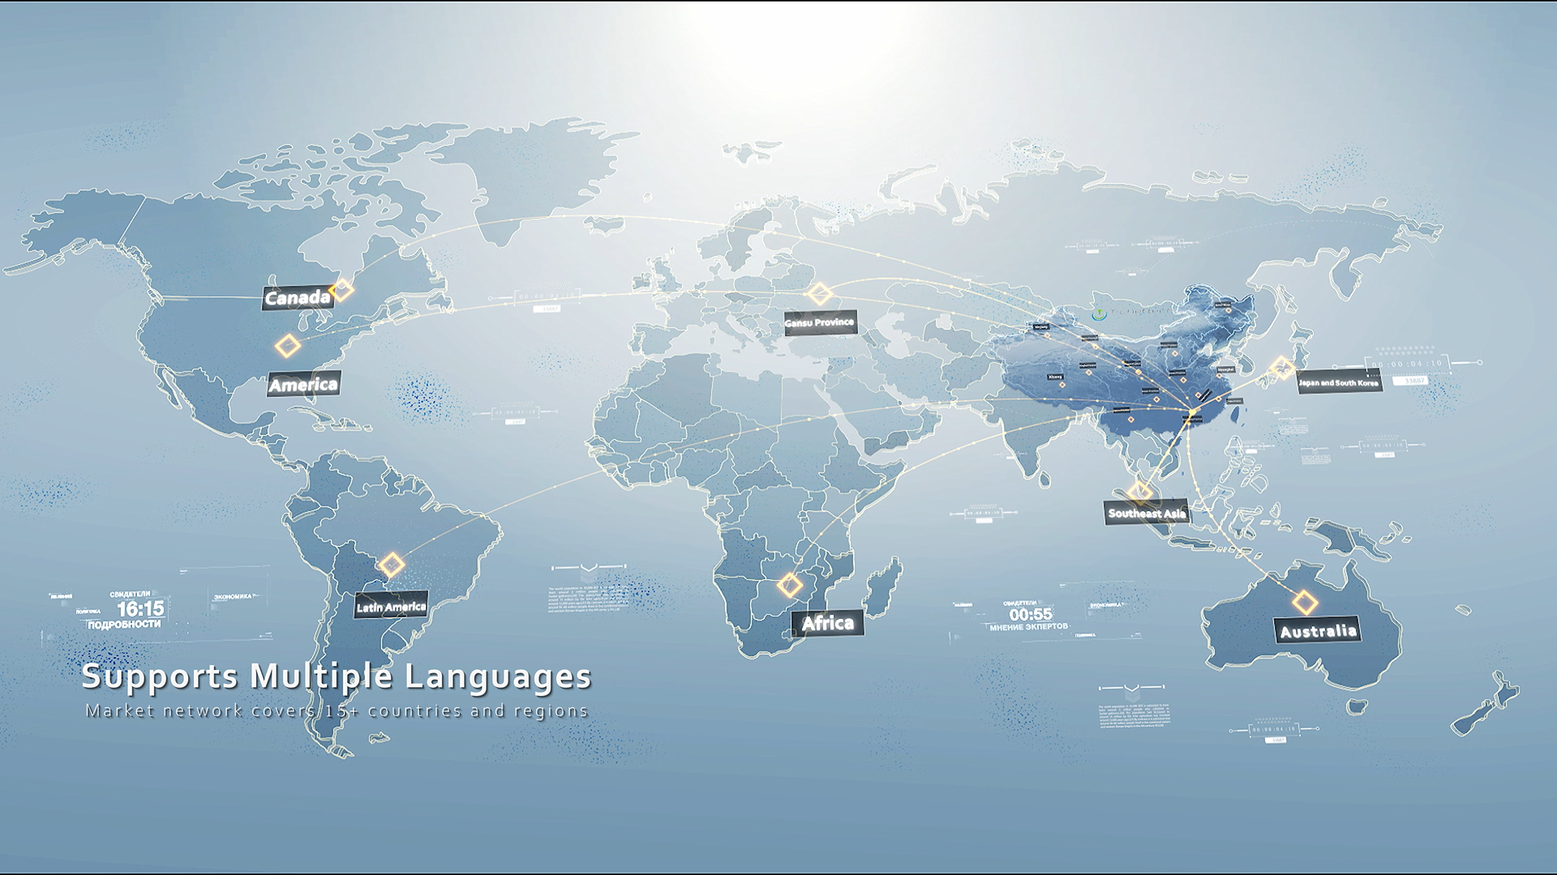Select the Latin America label
The width and height of the screenshot is (1557, 875).
tap(391, 606)
